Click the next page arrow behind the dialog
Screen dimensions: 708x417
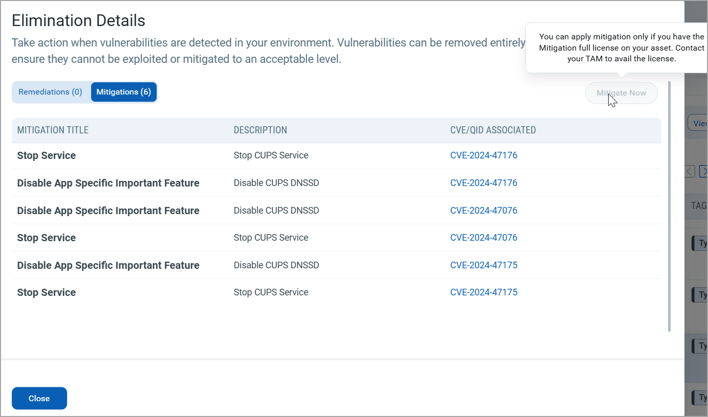pos(703,171)
